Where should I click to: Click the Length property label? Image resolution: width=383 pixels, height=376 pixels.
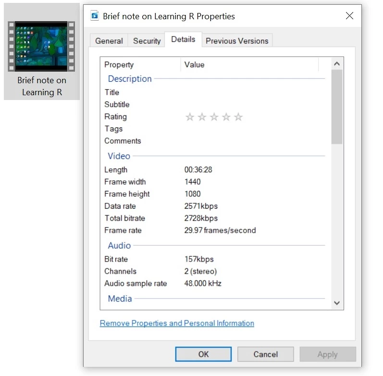pos(116,170)
